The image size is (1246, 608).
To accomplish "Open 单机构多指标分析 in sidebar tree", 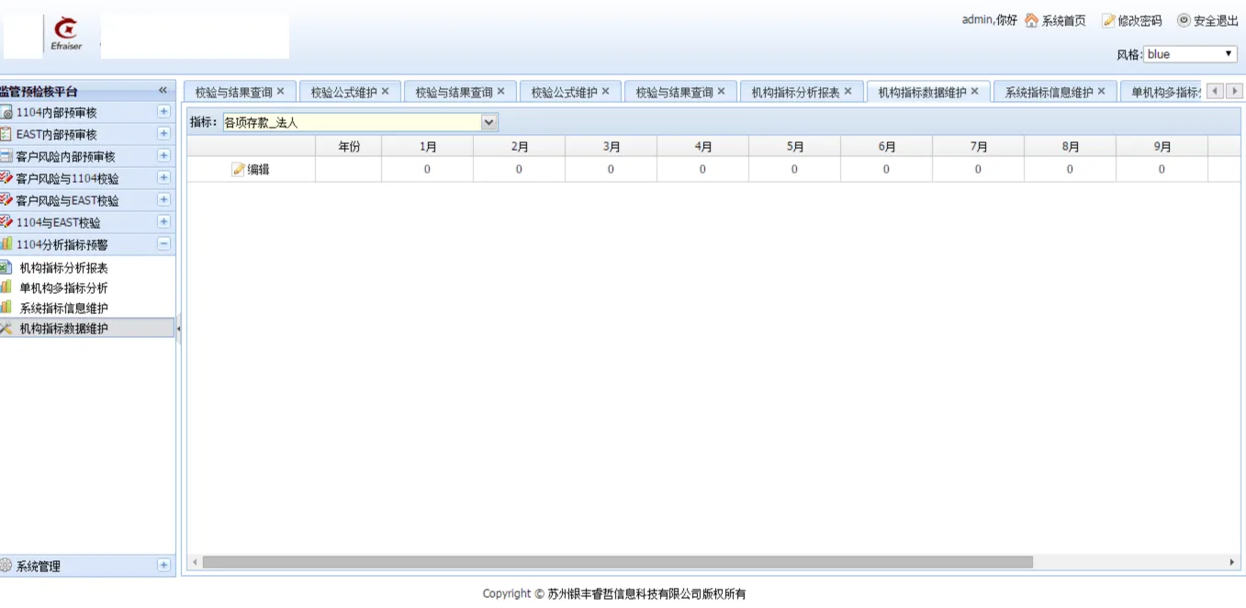I will coord(63,288).
